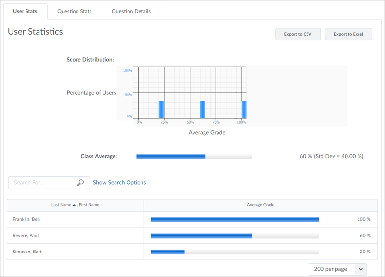Sort by Last Name column header
The height and width of the screenshot is (277, 385).
pyautogui.click(x=61, y=205)
